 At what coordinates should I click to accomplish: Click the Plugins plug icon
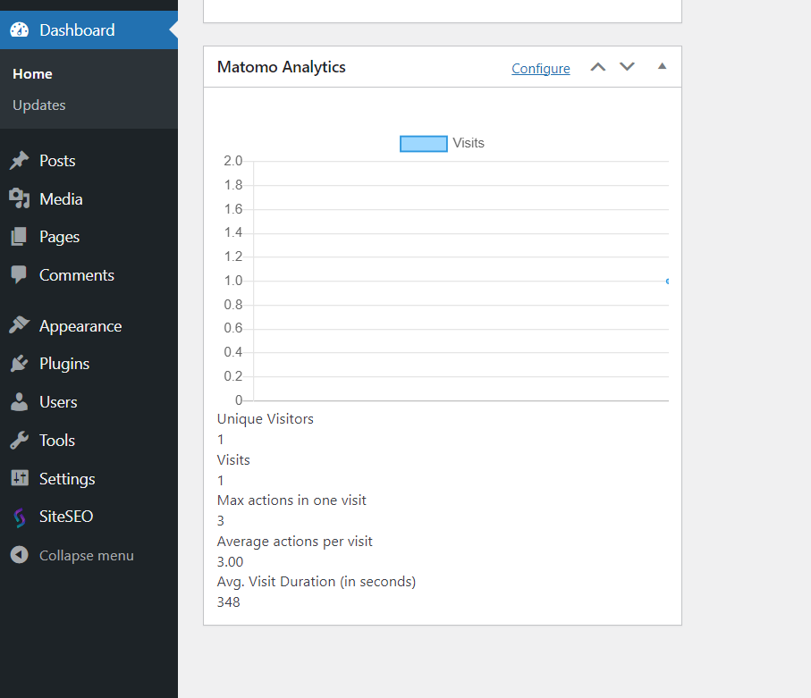pyautogui.click(x=19, y=364)
